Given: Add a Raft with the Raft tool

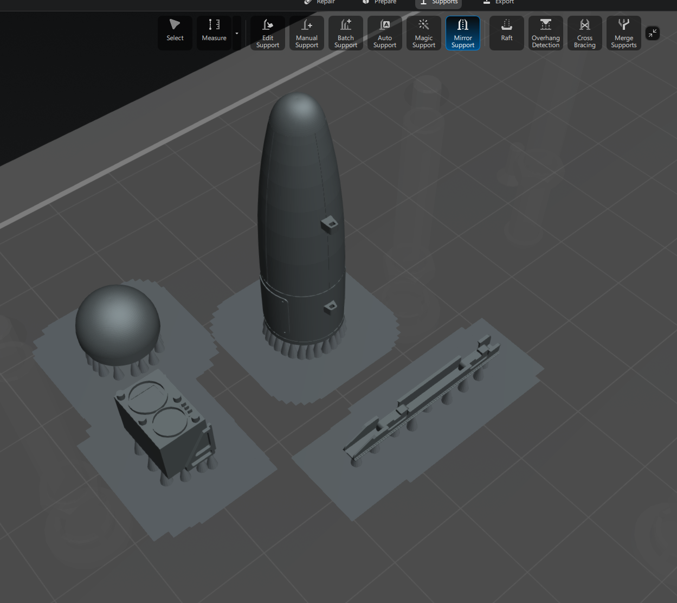Looking at the screenshot, I should 507,33.
